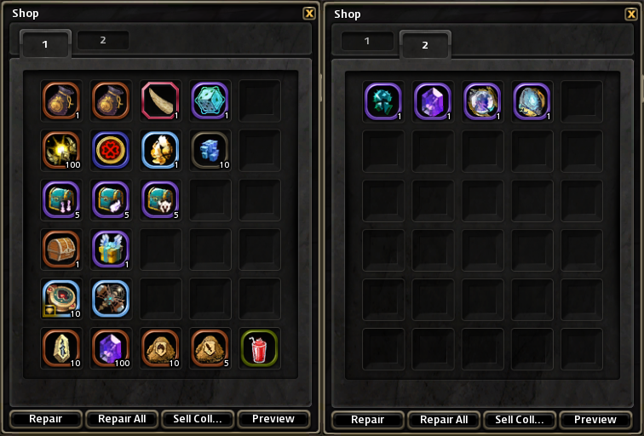Click the golden sparkle item with quantity 100

(61, 150)
